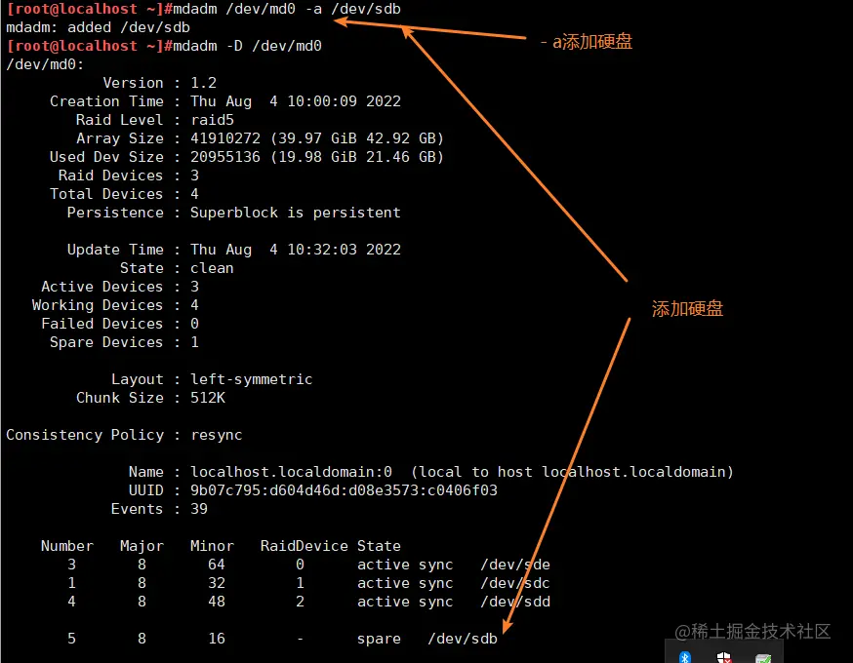This screenshot has height=663, width=853.
Task: Click the Events value '39'
Action: pos(199,509)
